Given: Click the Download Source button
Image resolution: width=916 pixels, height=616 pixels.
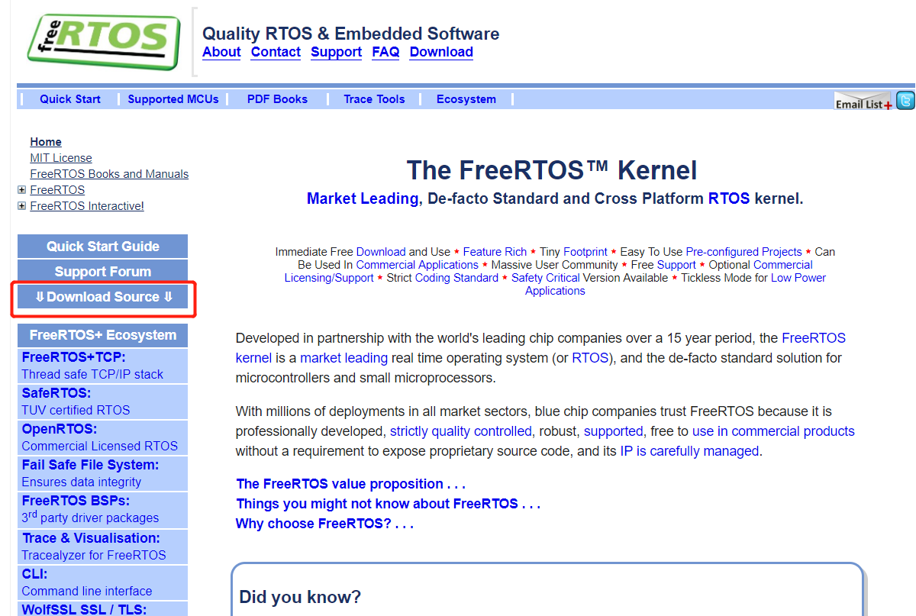Looking at the screenshot, I should 102,297.
